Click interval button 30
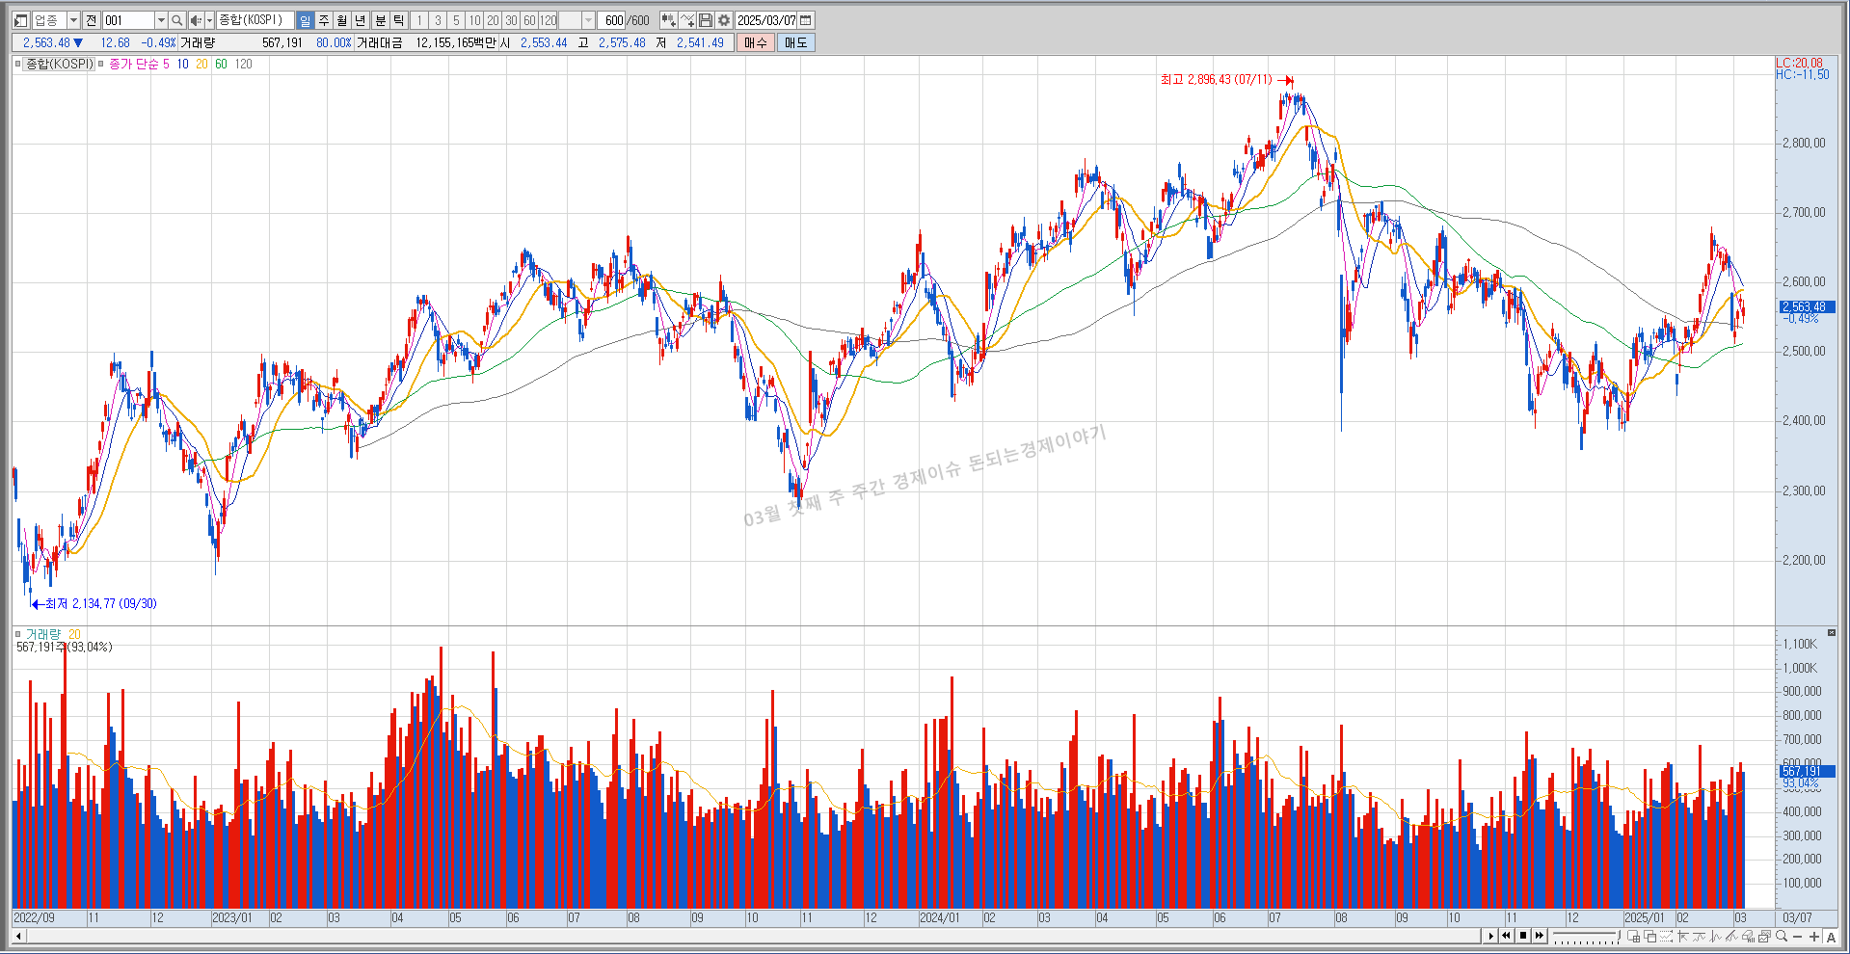The image size is (1850, 954). (511, 20)
